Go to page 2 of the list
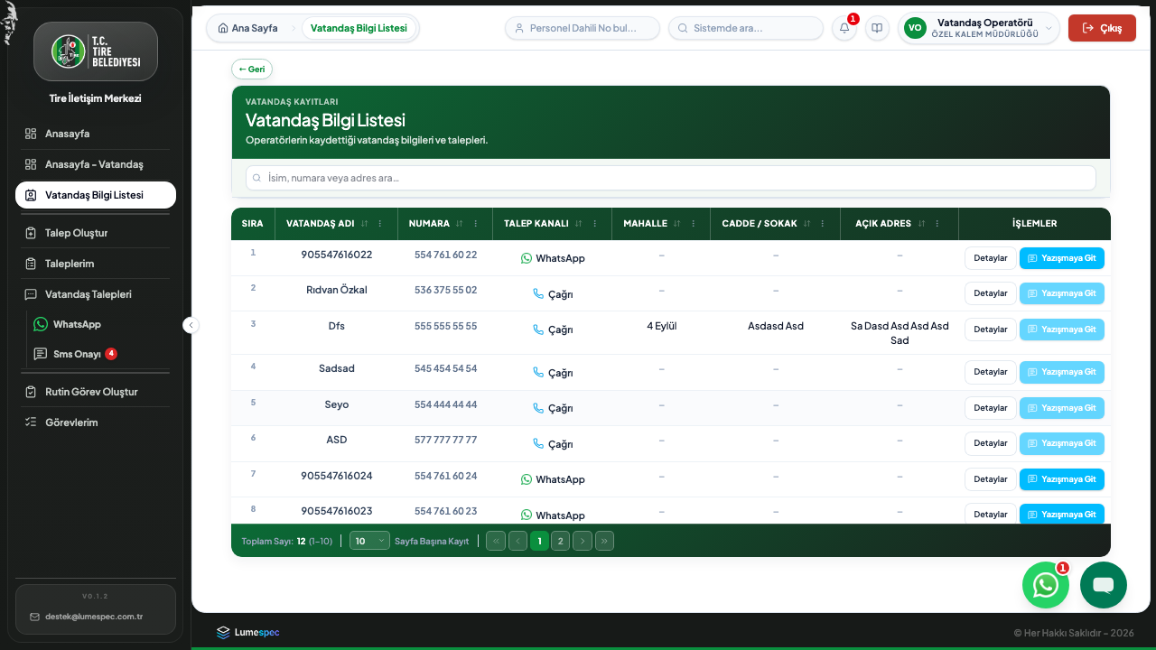This screenshot has height=650, width=1156. click(x=560, y=541)
